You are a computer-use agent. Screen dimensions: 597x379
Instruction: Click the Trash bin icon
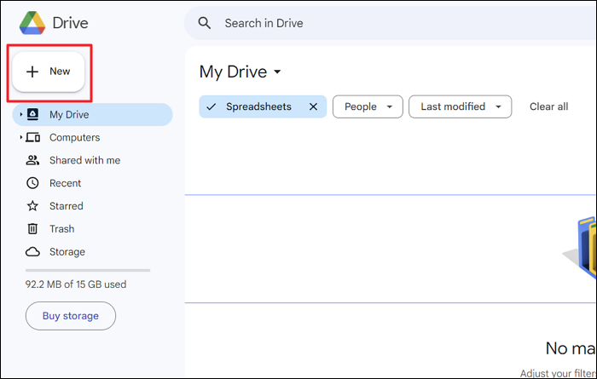[32, 229]
